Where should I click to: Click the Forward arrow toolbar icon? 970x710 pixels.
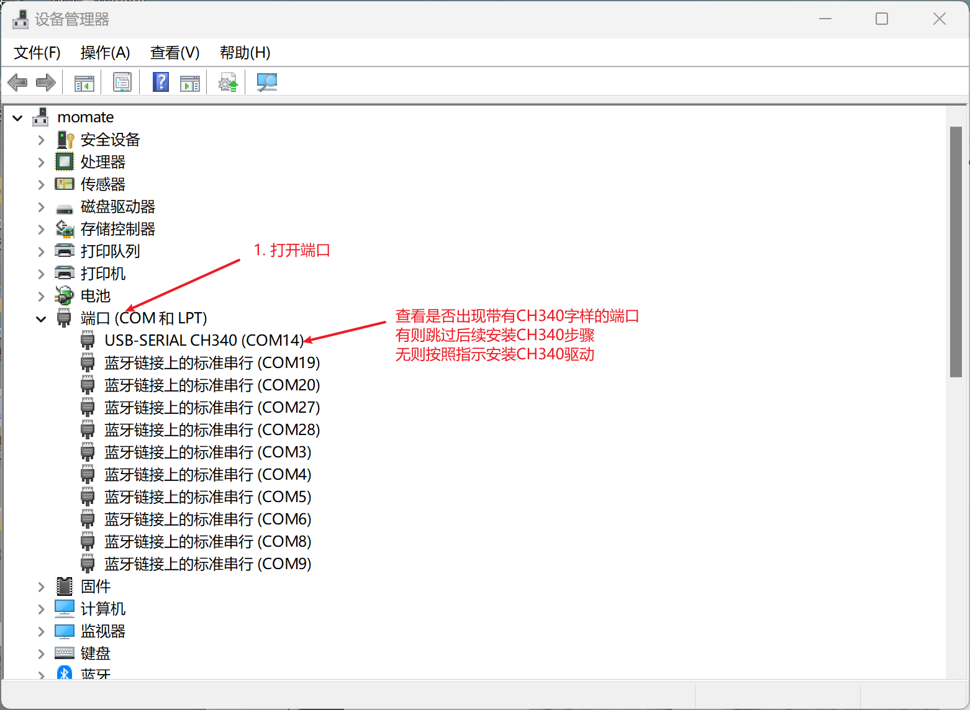coord(46,82)
